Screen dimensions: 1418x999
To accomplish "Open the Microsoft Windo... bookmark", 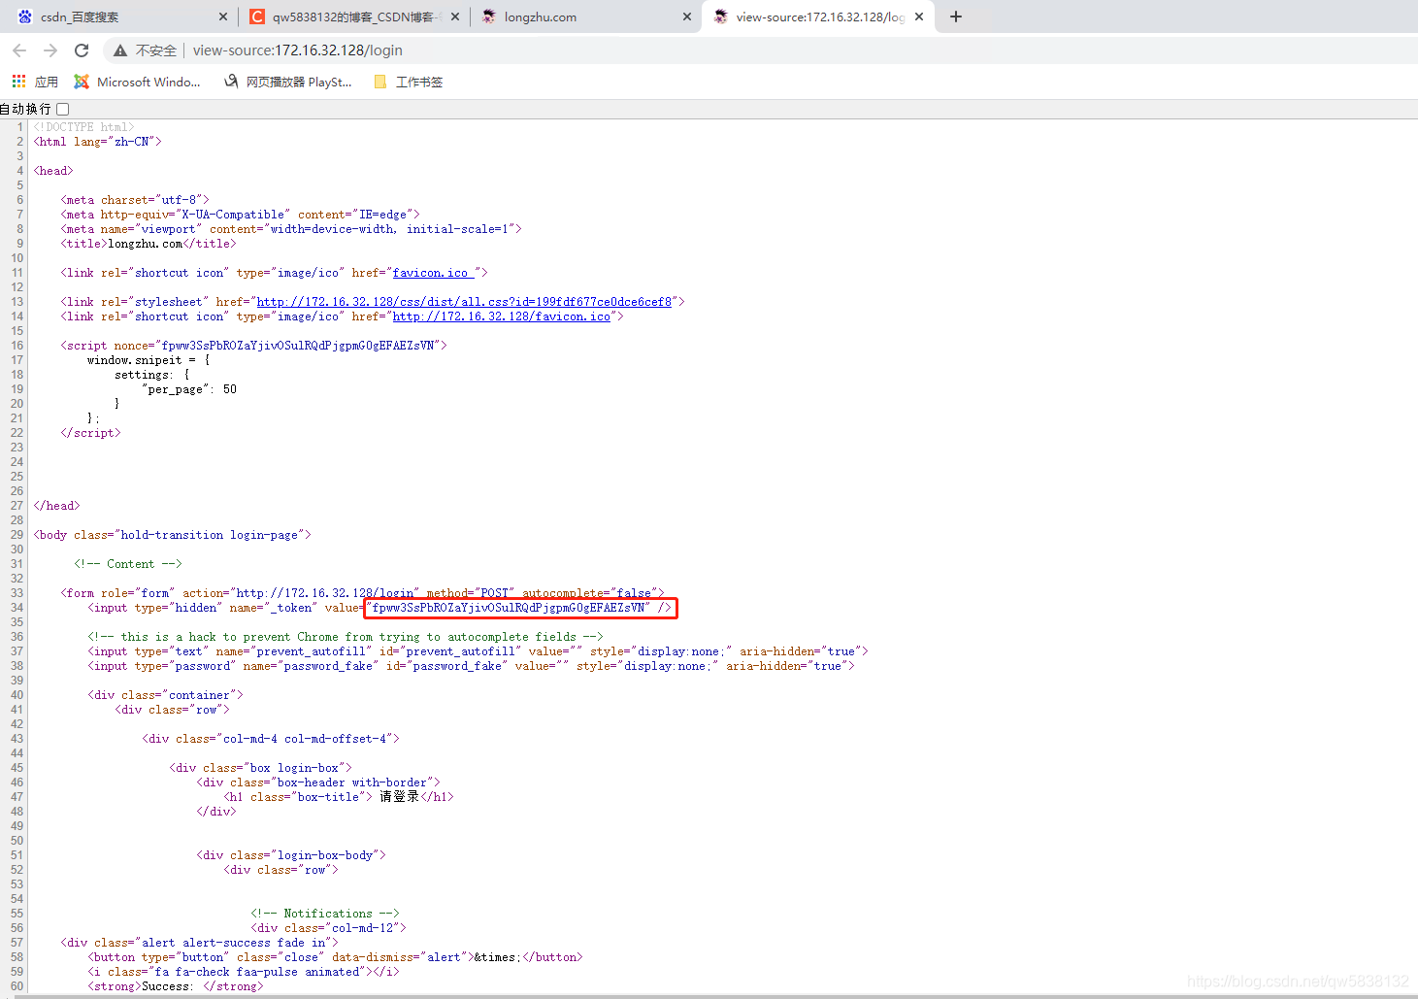I will (138, 82).
